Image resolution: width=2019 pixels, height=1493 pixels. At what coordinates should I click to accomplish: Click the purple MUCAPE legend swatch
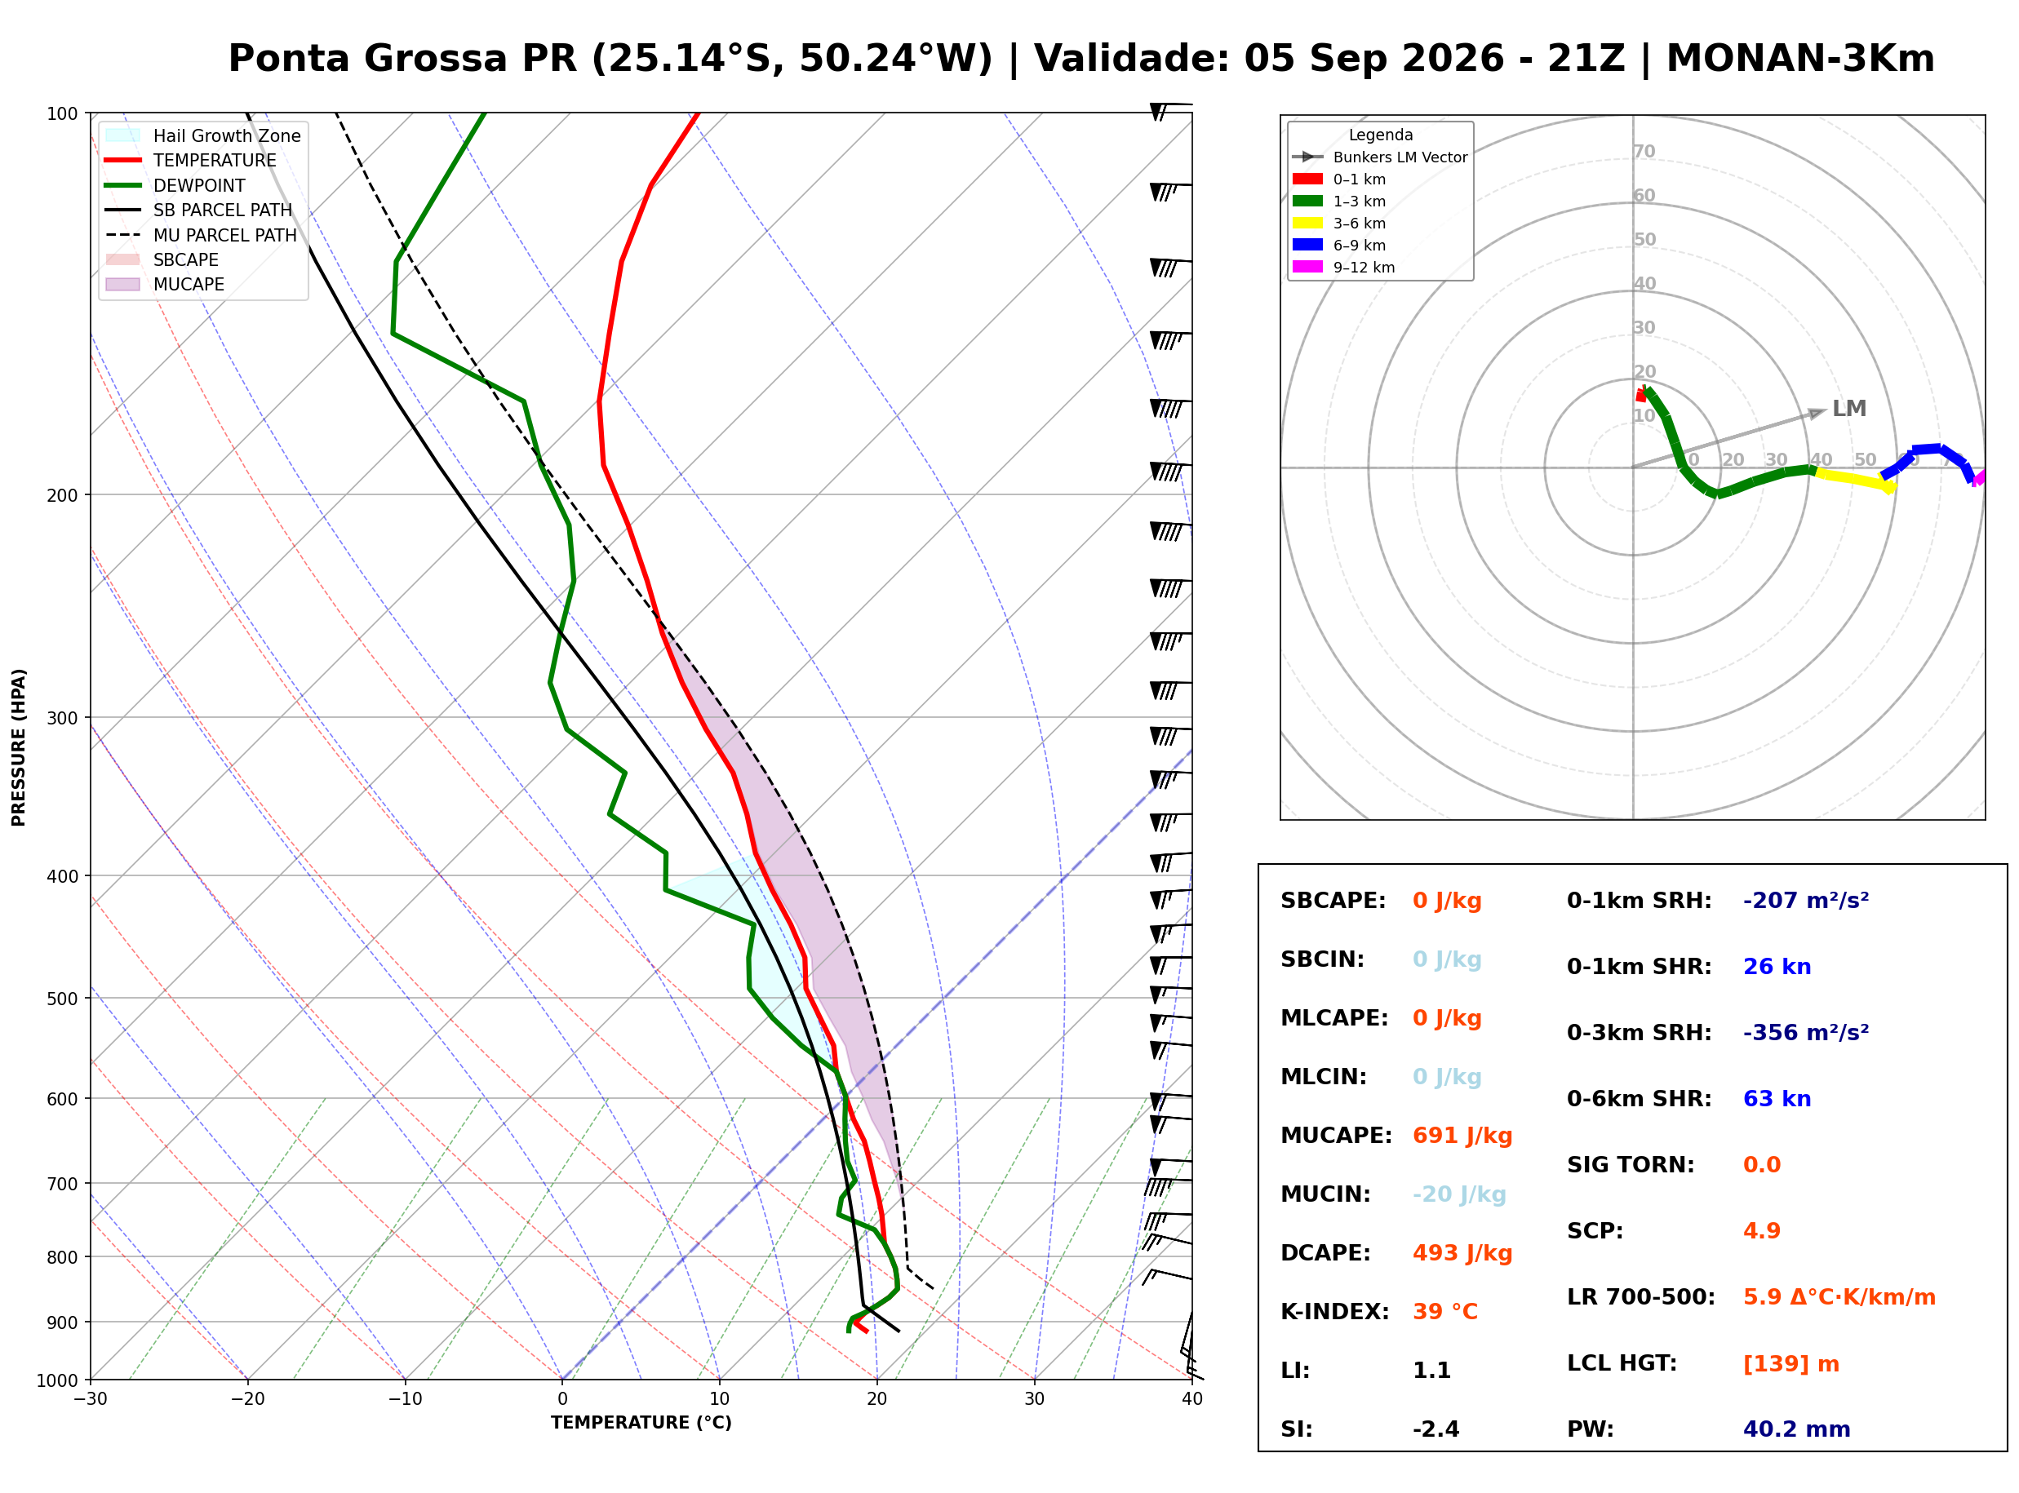(x=123, y=284)
